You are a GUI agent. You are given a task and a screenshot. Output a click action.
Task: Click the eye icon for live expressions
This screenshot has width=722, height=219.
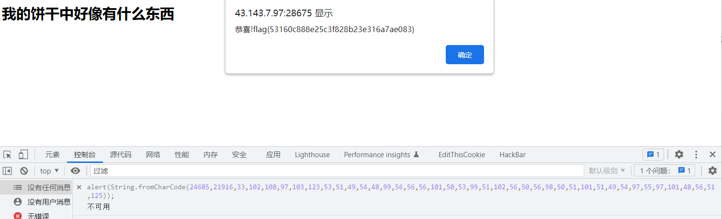tap(75, 171)
